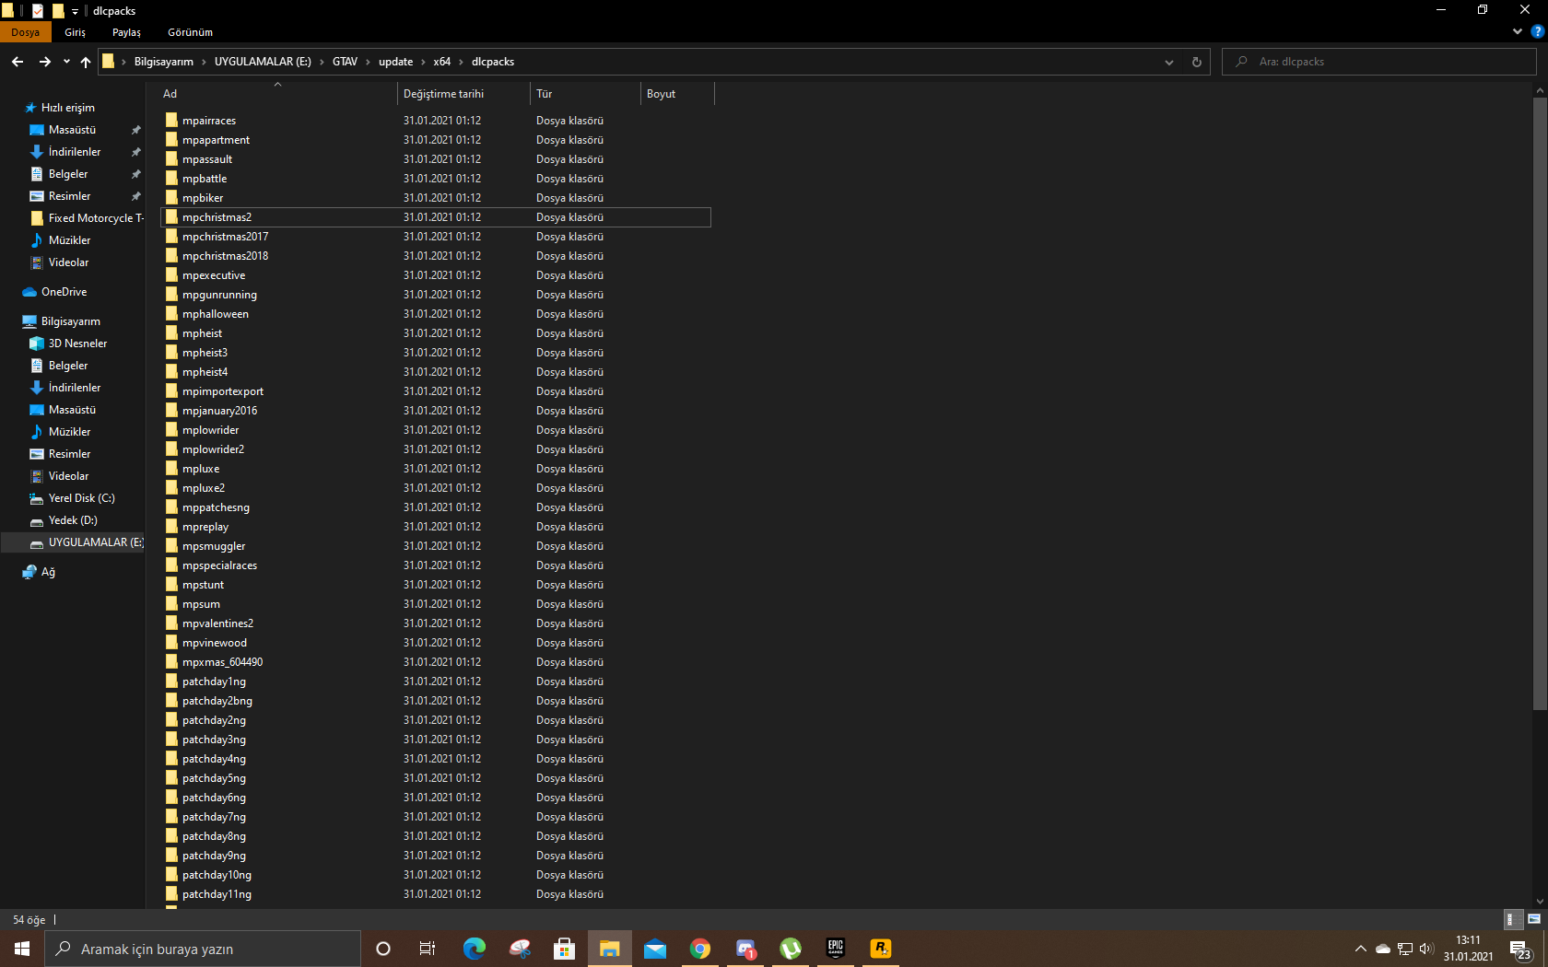Navigate to GTAV in breadcrumb

345,62
